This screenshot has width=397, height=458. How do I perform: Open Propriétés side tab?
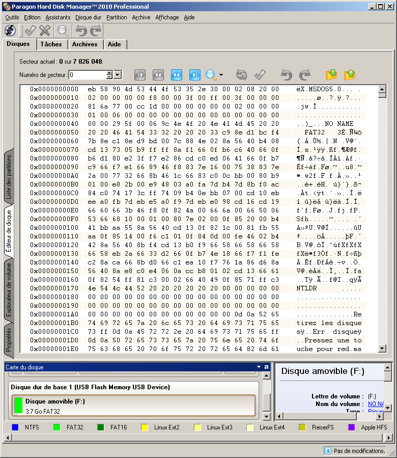(9, 340)
